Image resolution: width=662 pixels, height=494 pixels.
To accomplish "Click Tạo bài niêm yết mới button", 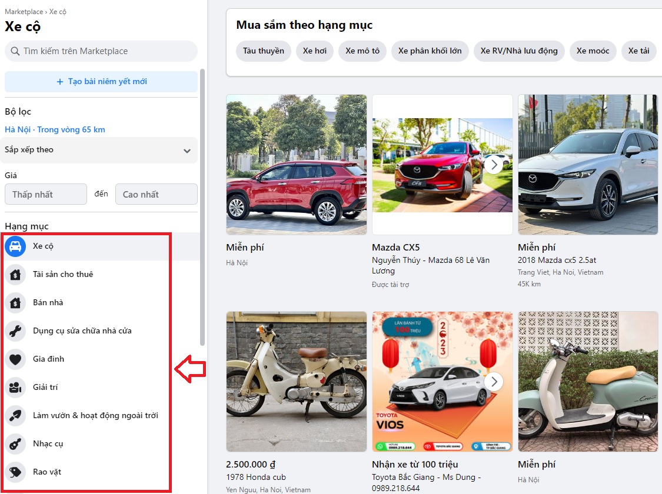I will (x=101, y=81).
